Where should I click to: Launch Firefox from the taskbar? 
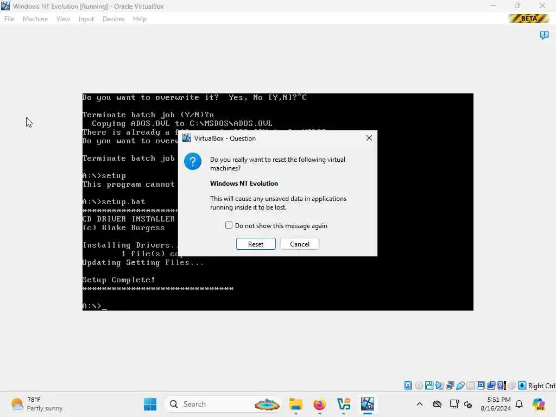tap(319, 404)
